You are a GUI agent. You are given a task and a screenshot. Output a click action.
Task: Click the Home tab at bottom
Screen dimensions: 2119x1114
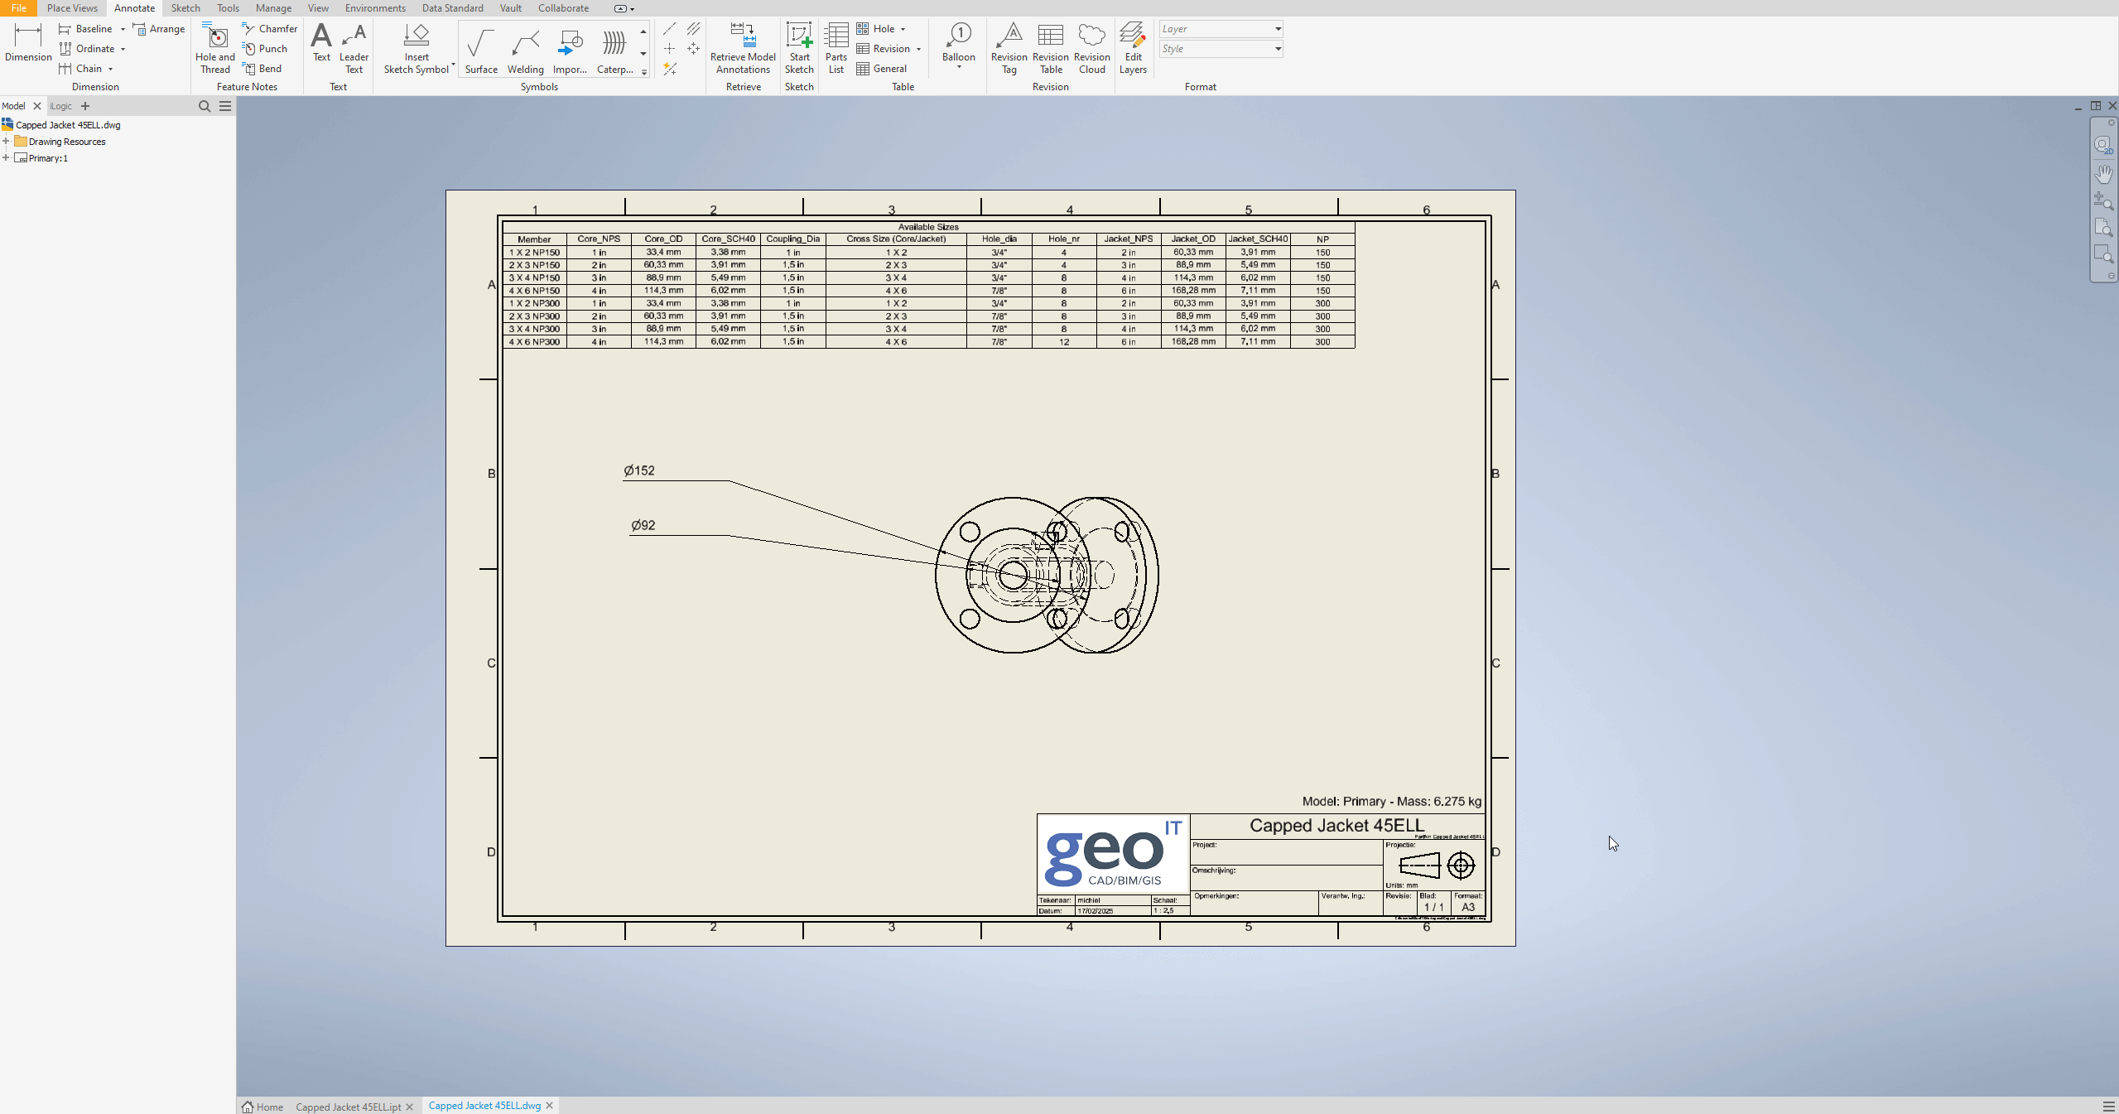pos(262,1107)
